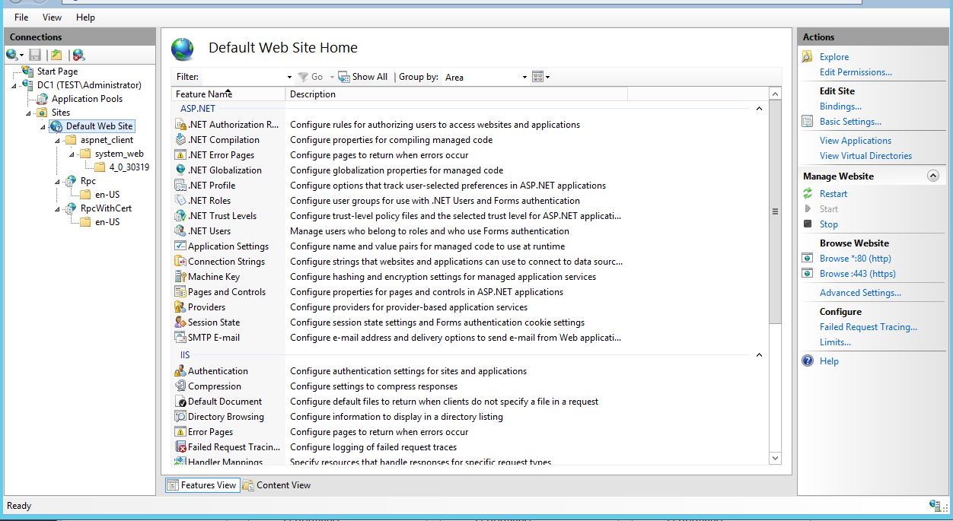Browse the site on *:443 (https)

pyautogui.click(x=858, y=274)
